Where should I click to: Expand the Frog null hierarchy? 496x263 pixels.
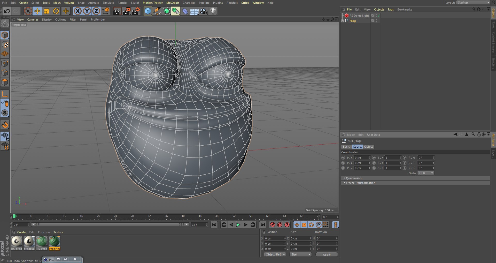click(x=343, y=21)
